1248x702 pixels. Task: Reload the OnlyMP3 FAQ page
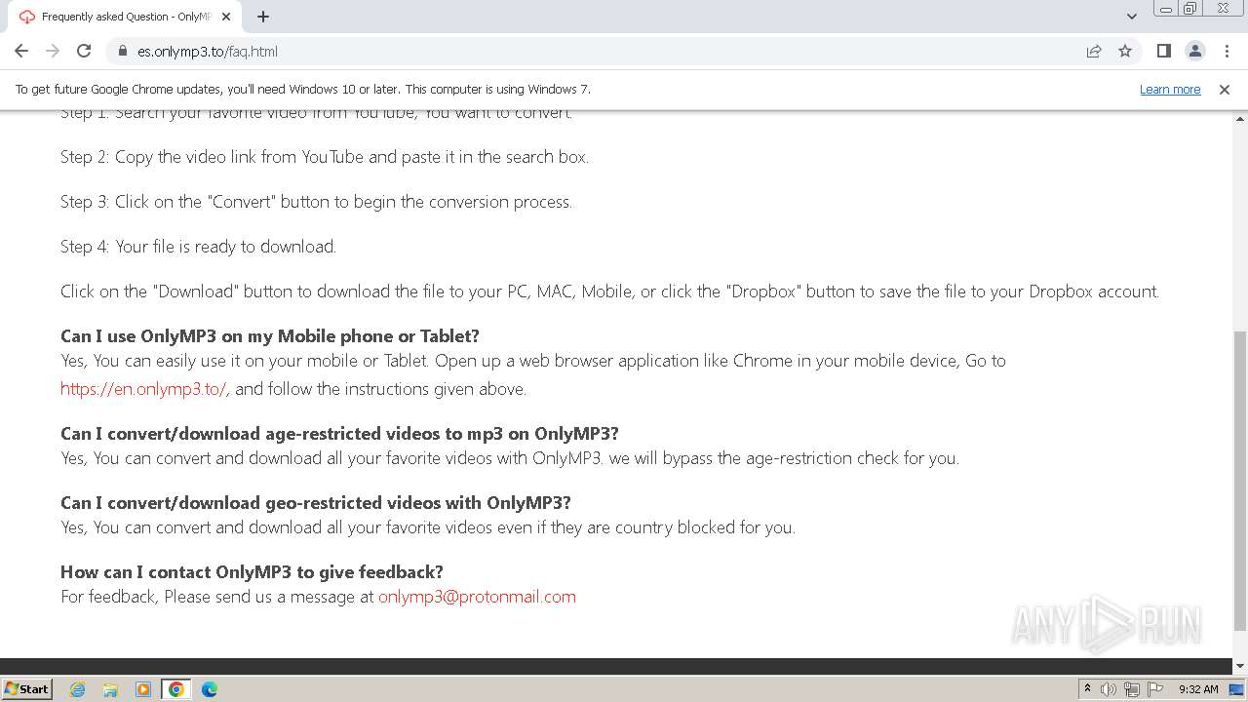[x=84, y=51]
